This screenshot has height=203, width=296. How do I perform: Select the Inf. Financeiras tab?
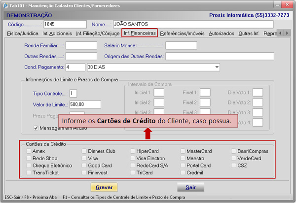coord(140,33)
